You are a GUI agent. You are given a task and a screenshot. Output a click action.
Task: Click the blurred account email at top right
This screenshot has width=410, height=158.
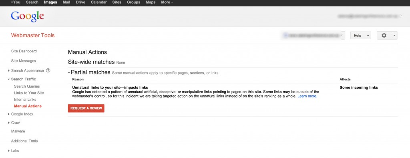click(x=369, y=16)
